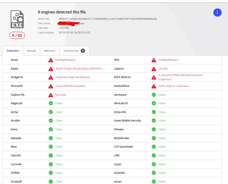The width and height of the screenshot is (228, 184).
Task: Click the Comodo green check icon
Action: tap(51, 164)
